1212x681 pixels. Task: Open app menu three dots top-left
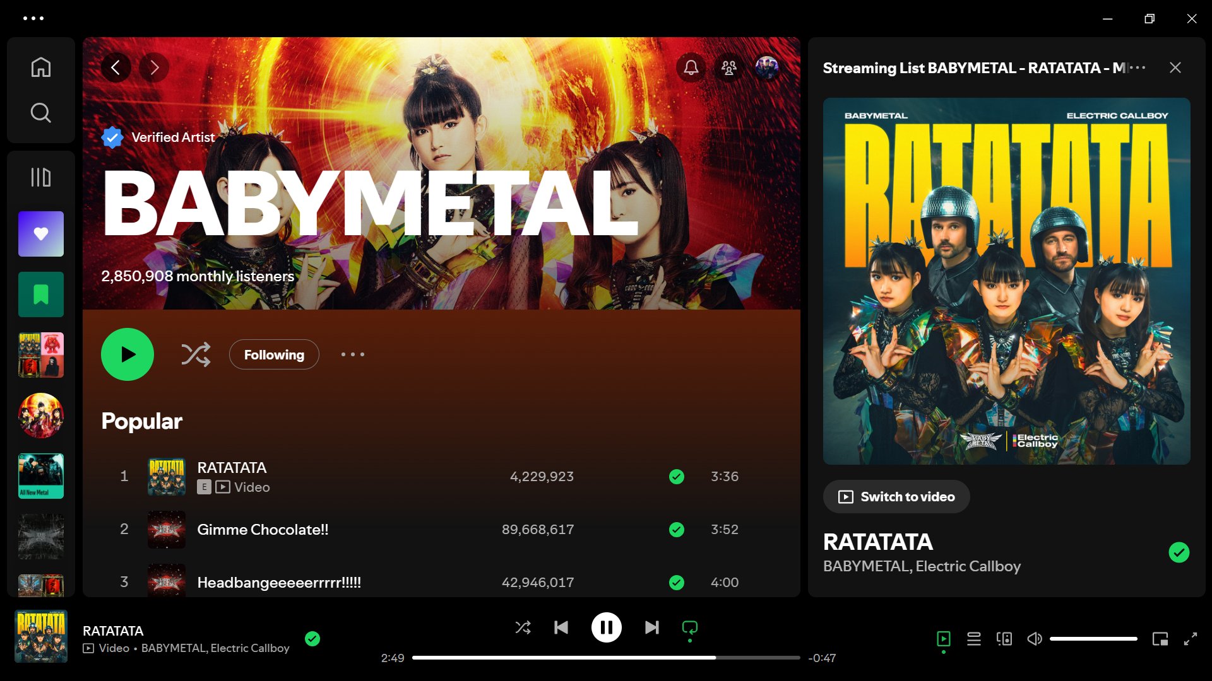[33, 18]
